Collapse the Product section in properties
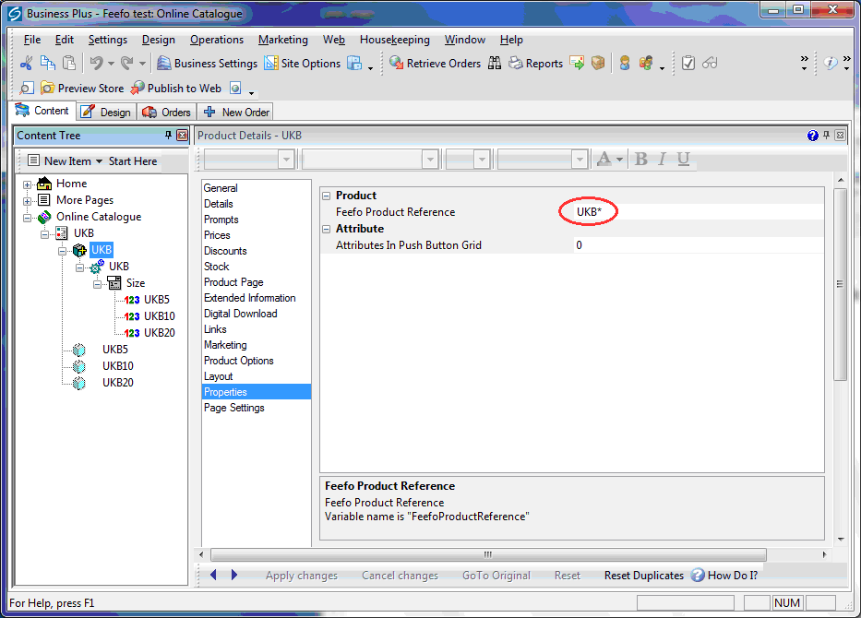This screenshot has height=618, width=861. [326, 196]
